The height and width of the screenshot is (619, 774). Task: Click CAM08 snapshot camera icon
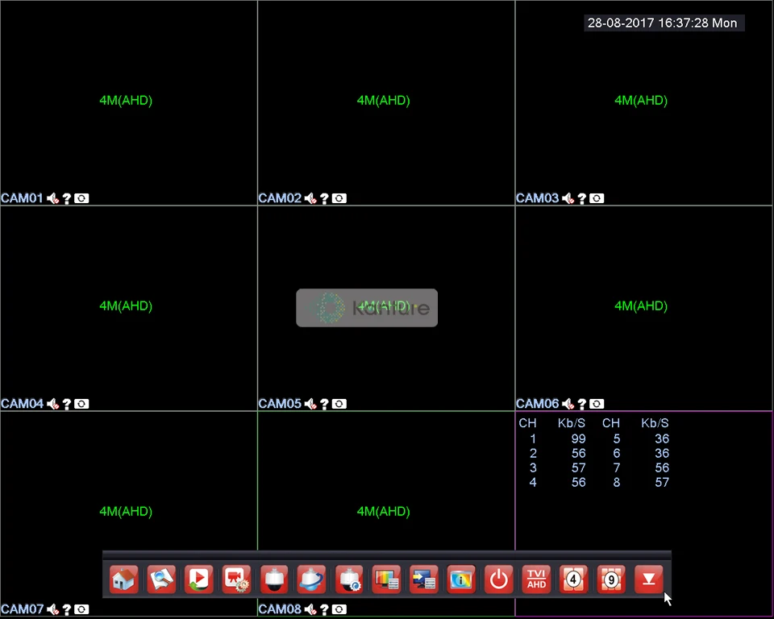pos(339,609)
